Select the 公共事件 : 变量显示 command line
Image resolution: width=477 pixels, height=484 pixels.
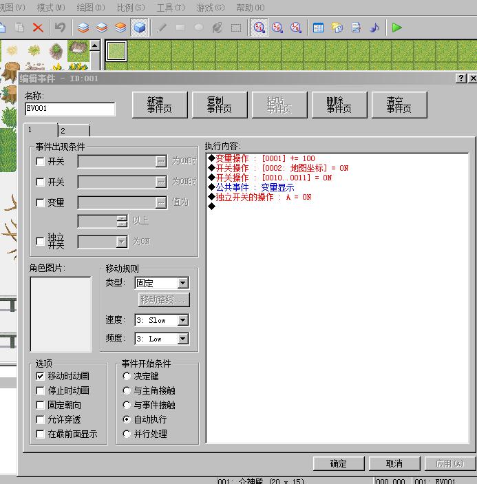coord(251,187)
